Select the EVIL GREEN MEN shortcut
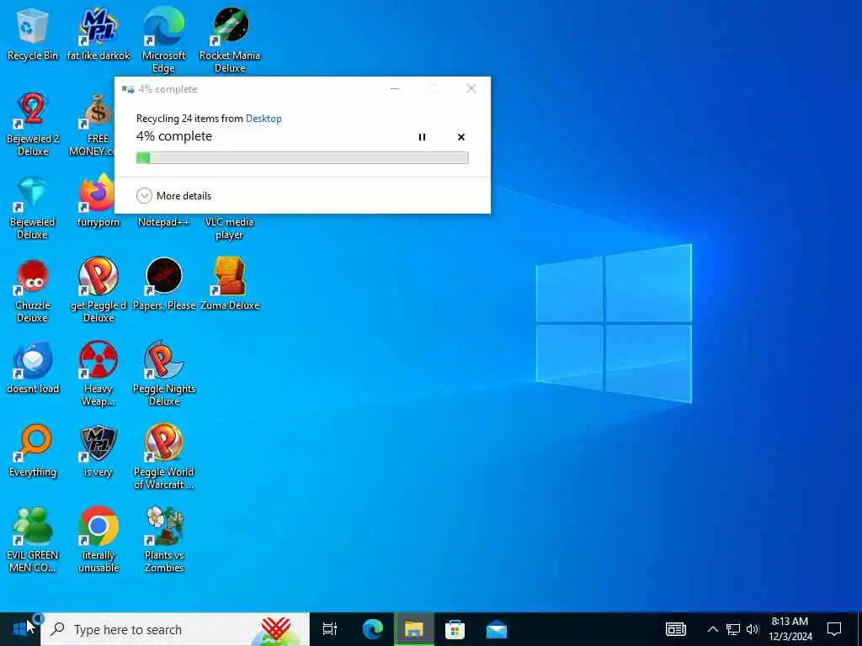 (x=33, y=540)
